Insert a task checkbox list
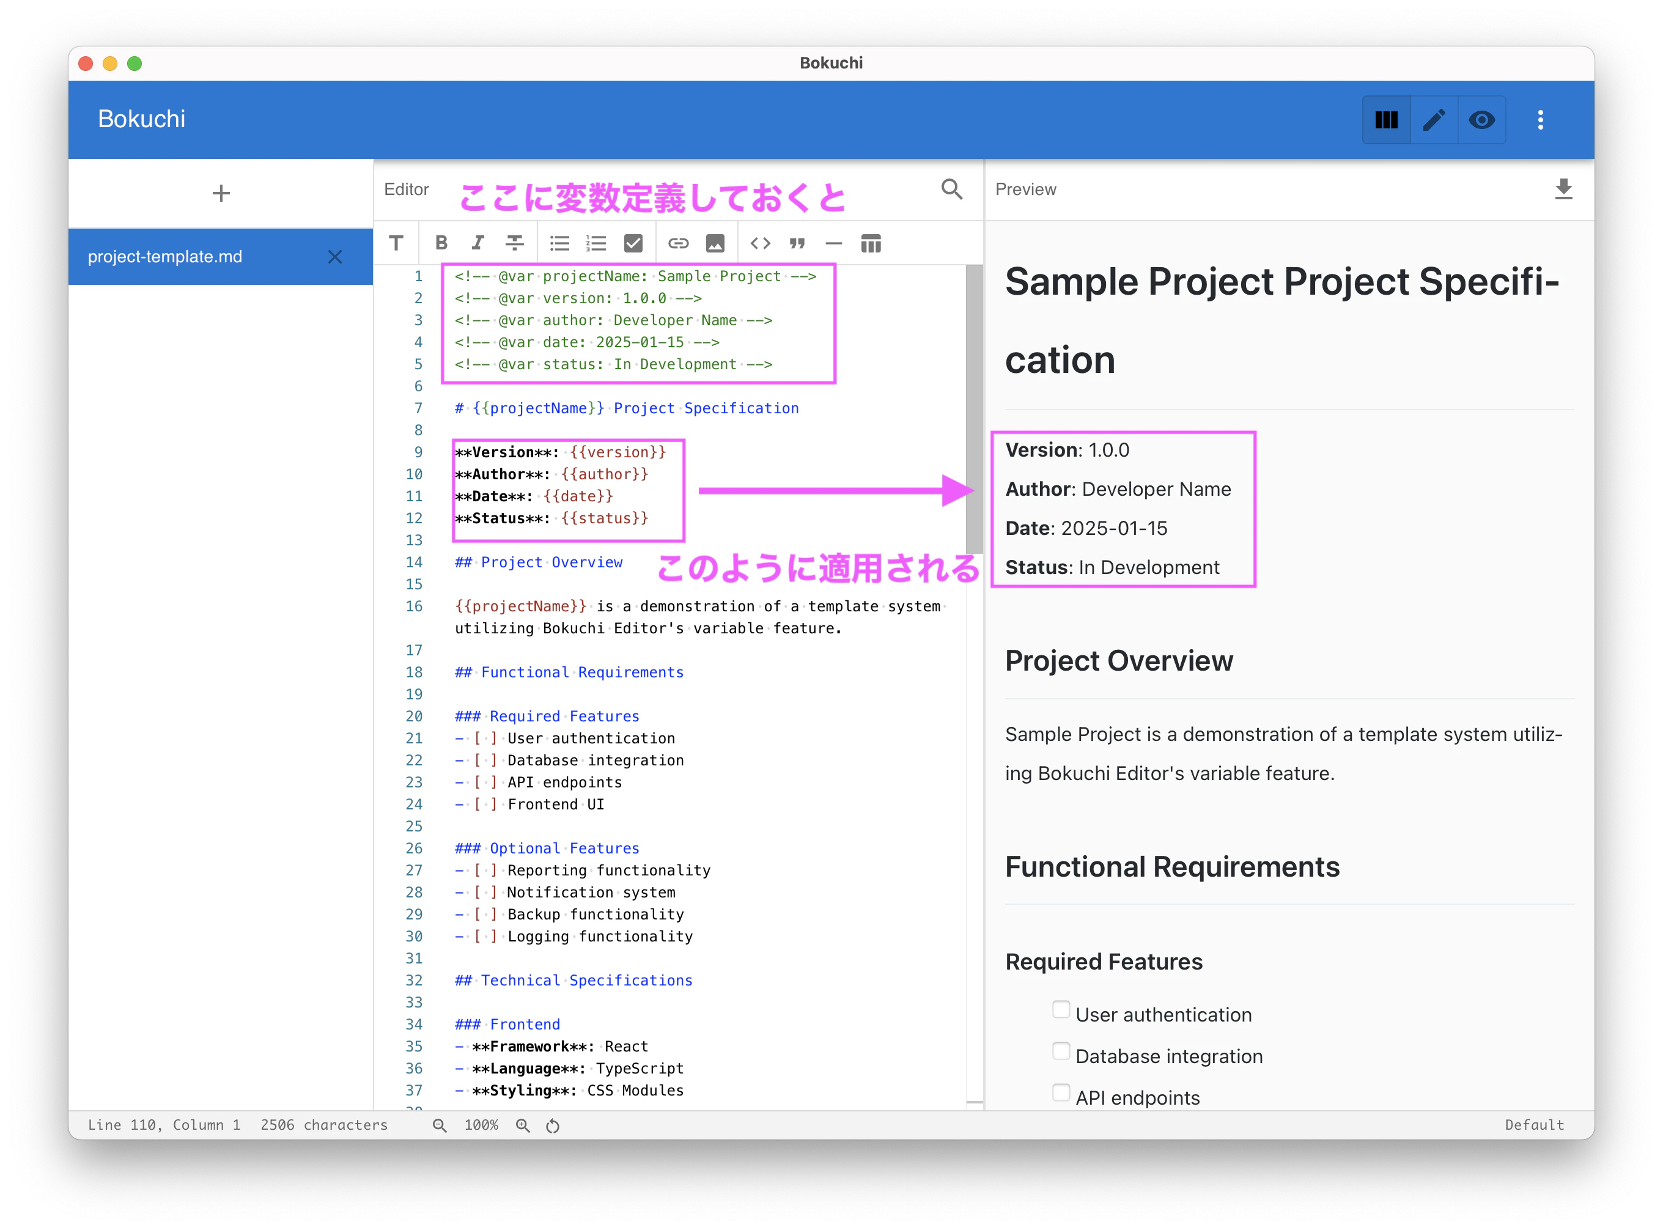The image size is (1663, 1230). click(633, 243)
